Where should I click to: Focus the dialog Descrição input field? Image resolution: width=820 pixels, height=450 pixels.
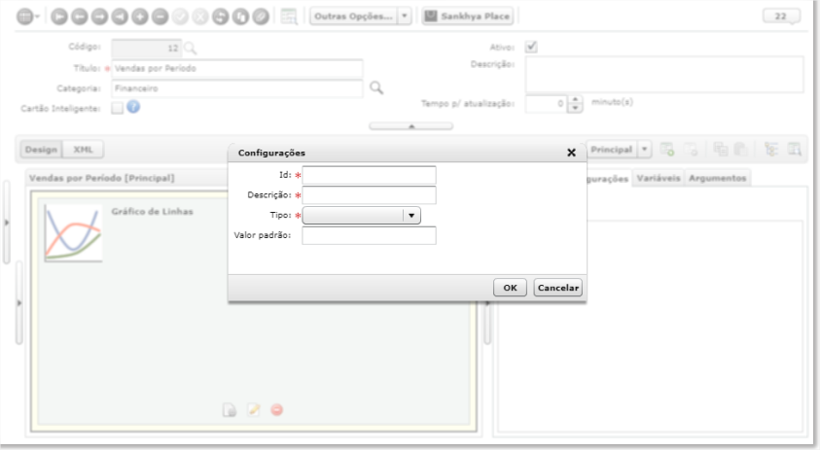point(370,195)
